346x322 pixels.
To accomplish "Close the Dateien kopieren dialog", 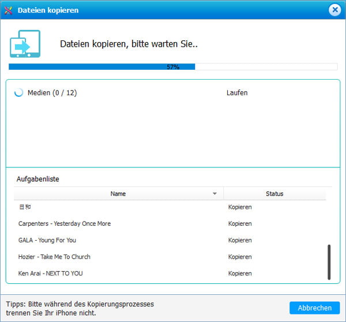I will (x=334, y=10).
